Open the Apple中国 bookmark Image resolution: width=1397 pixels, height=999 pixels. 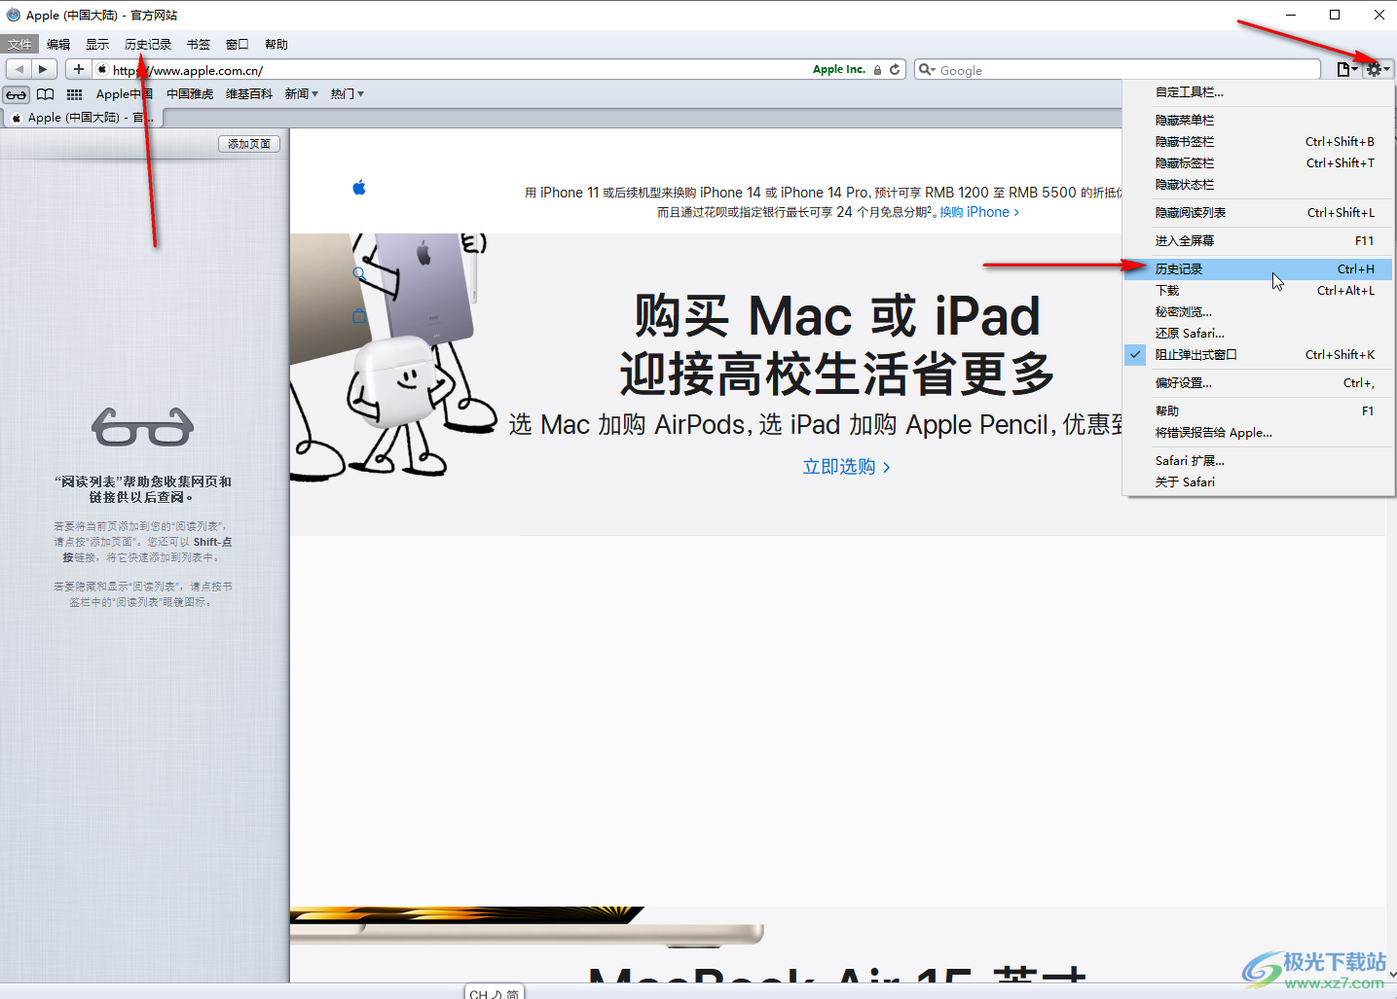[125, 94]
